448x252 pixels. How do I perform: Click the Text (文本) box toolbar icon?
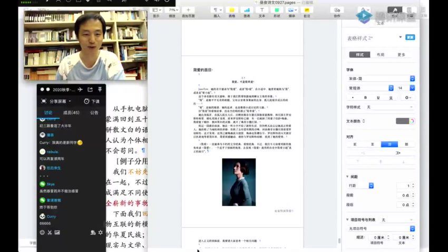[x=262, y=10]
